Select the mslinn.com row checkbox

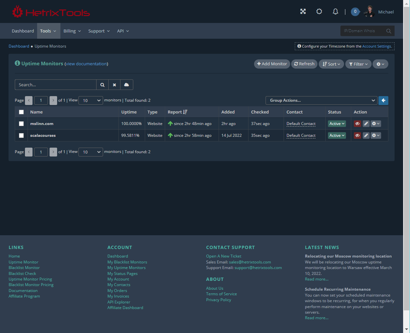(x=21, y=124)
